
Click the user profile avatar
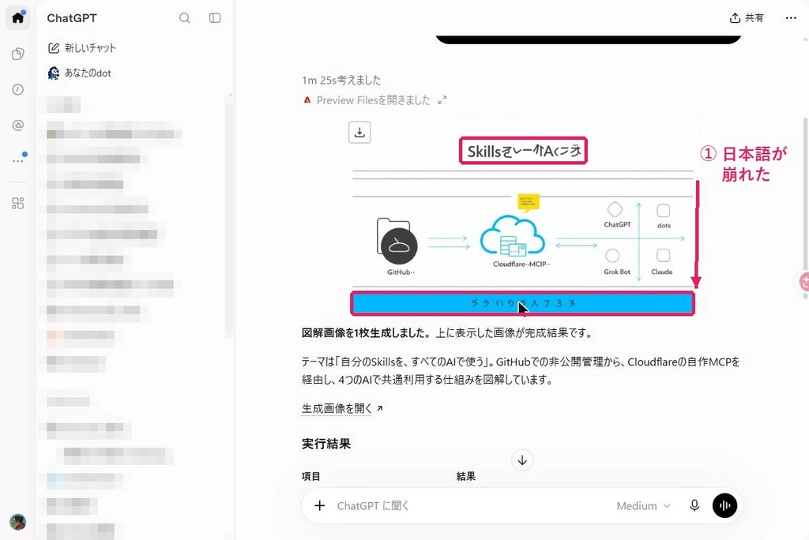click(x=17, y=522)
